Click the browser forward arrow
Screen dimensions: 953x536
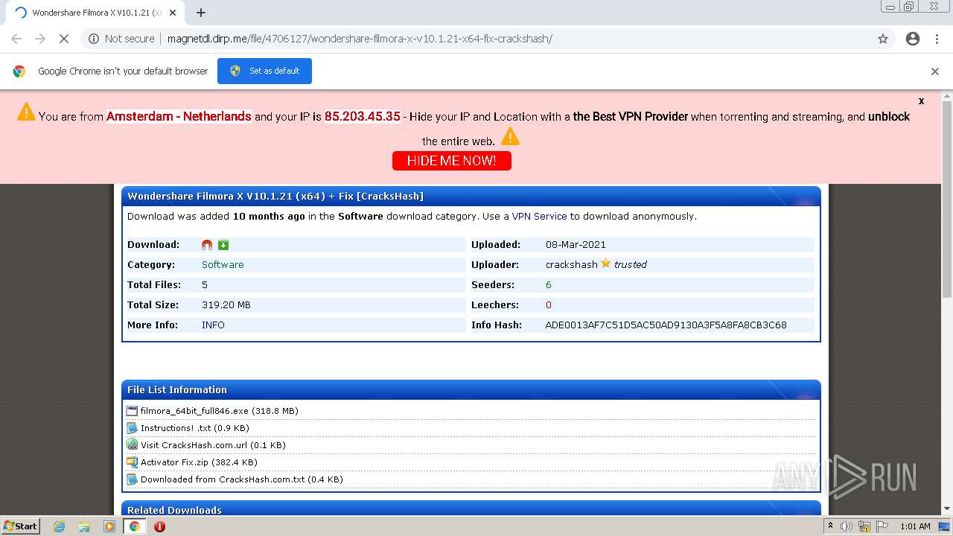coord(40,39)
